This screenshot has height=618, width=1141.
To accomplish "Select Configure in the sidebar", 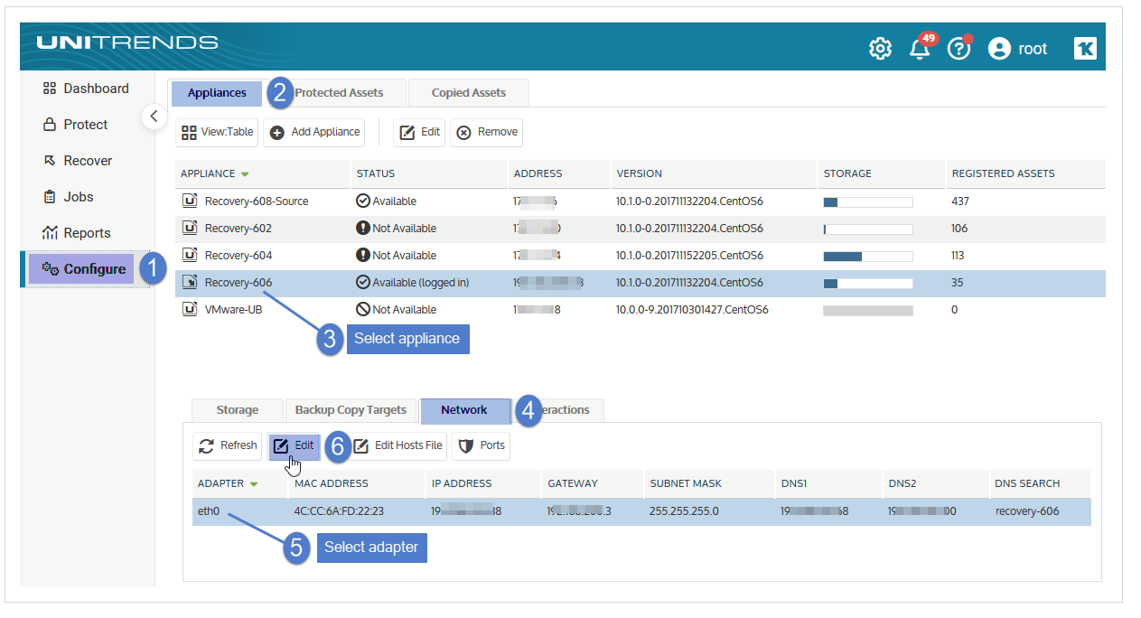I will tap(81, 269).
